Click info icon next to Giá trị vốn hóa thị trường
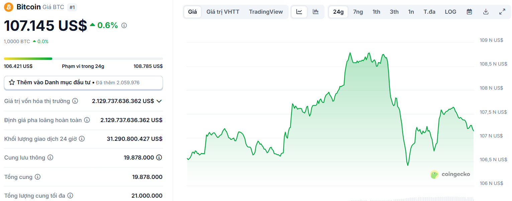This screenshot has width=512, height=201. click(75, 101)
